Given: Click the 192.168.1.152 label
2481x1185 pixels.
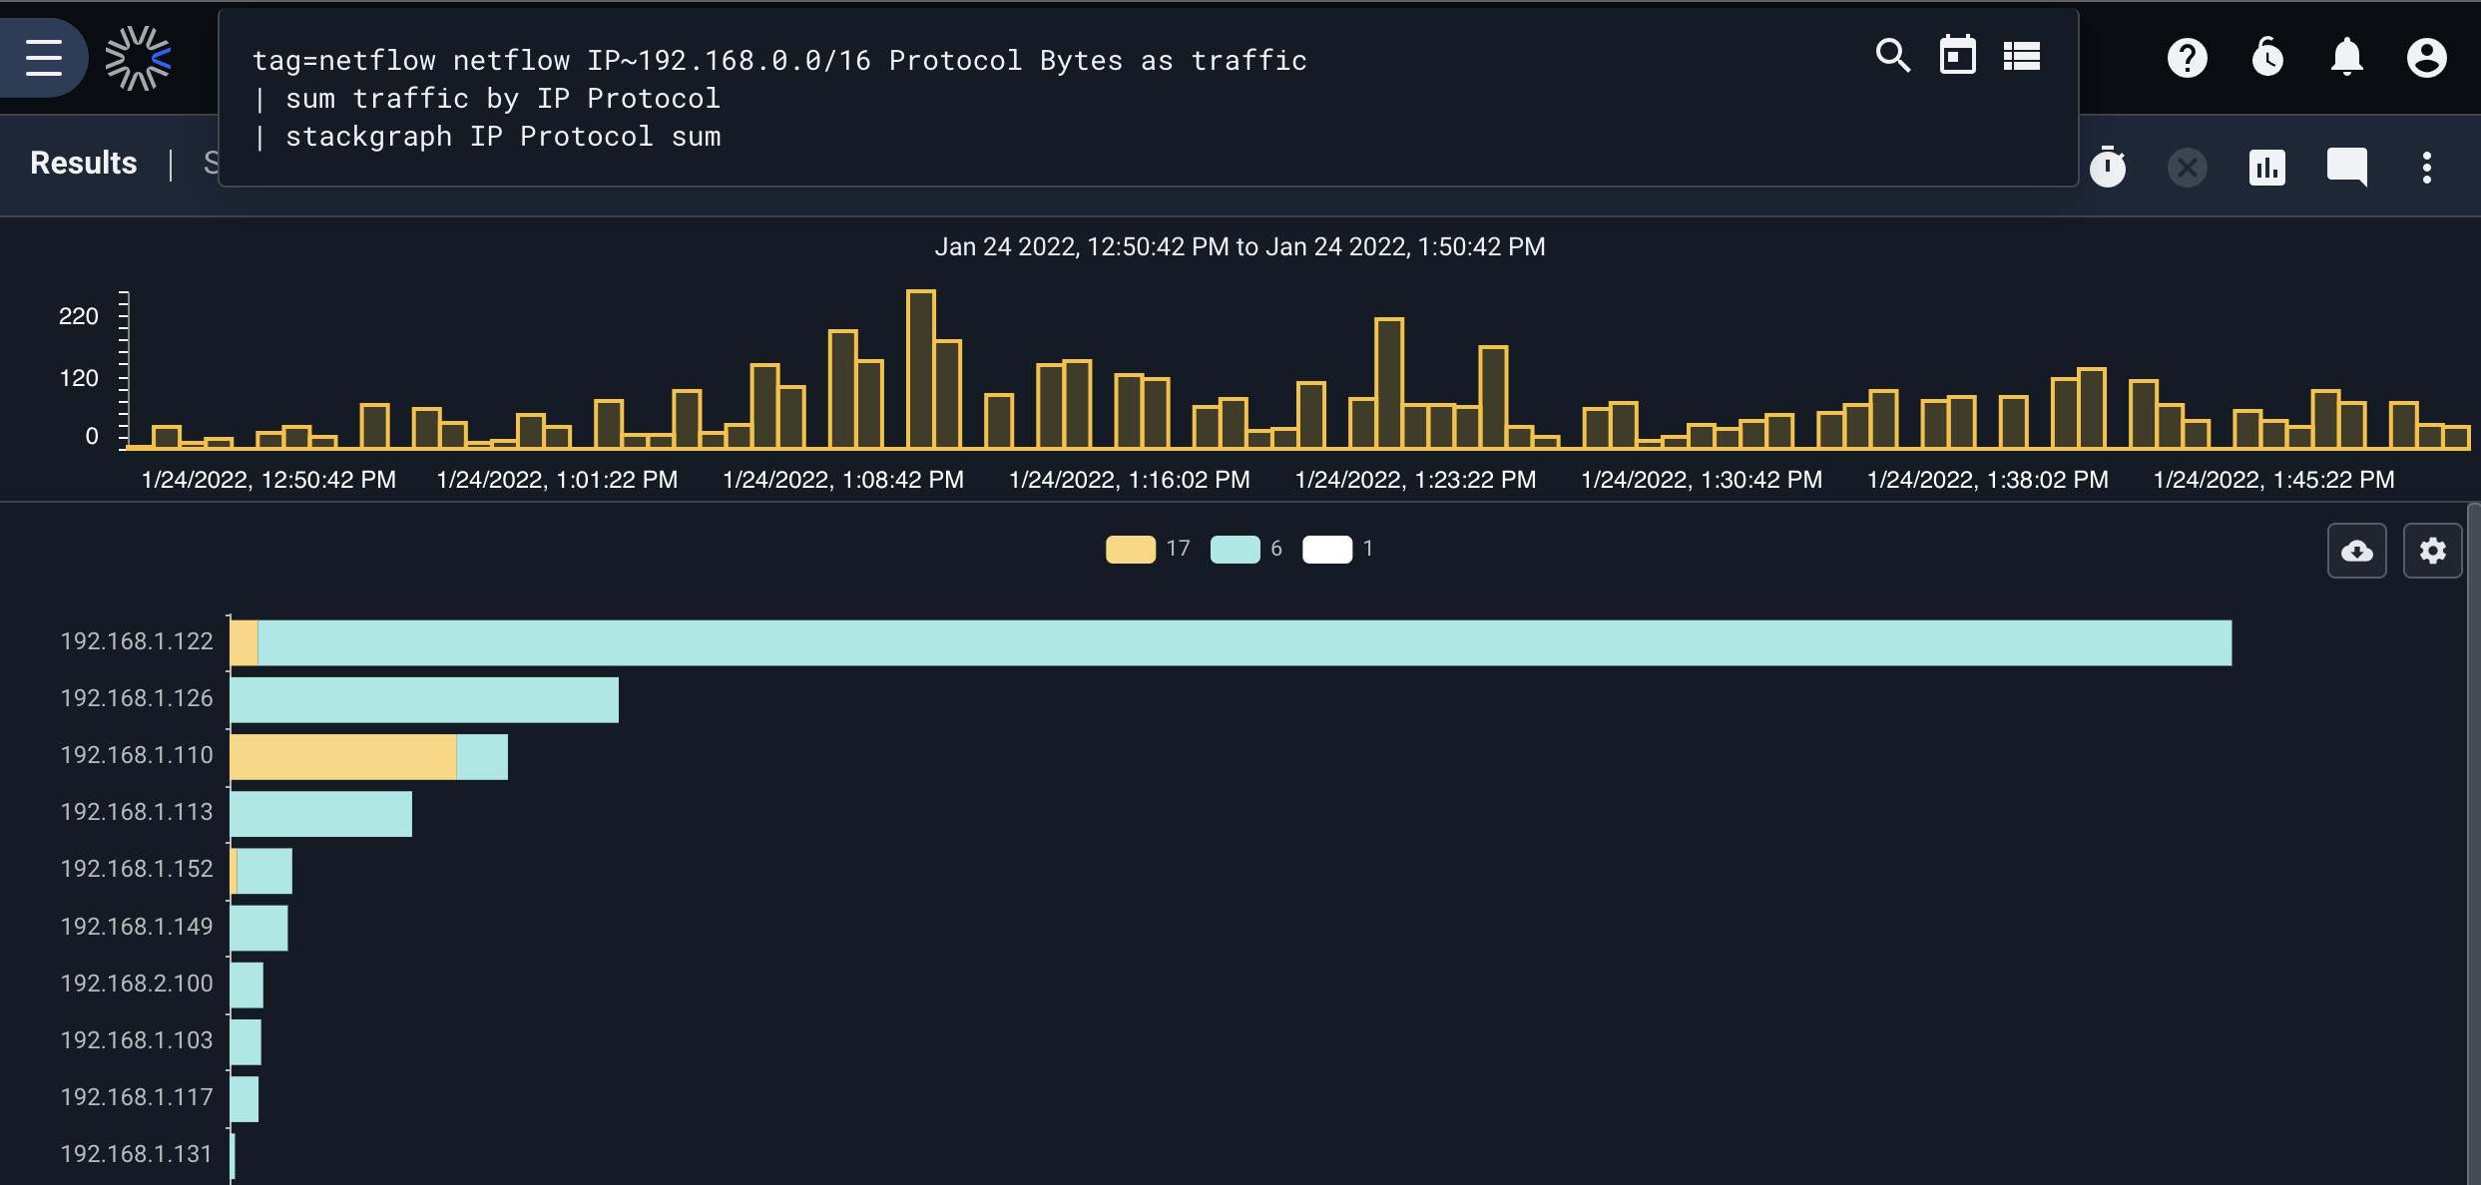Looking at the screenshot, I should point(137,869).
